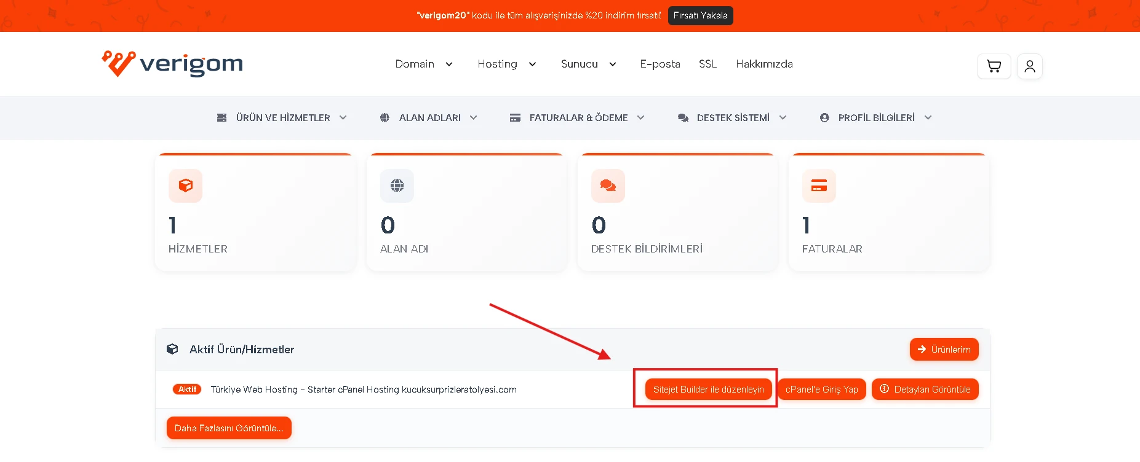Click the Destek Bildirimleri chat icon
1140x462 pixels.
608,186
